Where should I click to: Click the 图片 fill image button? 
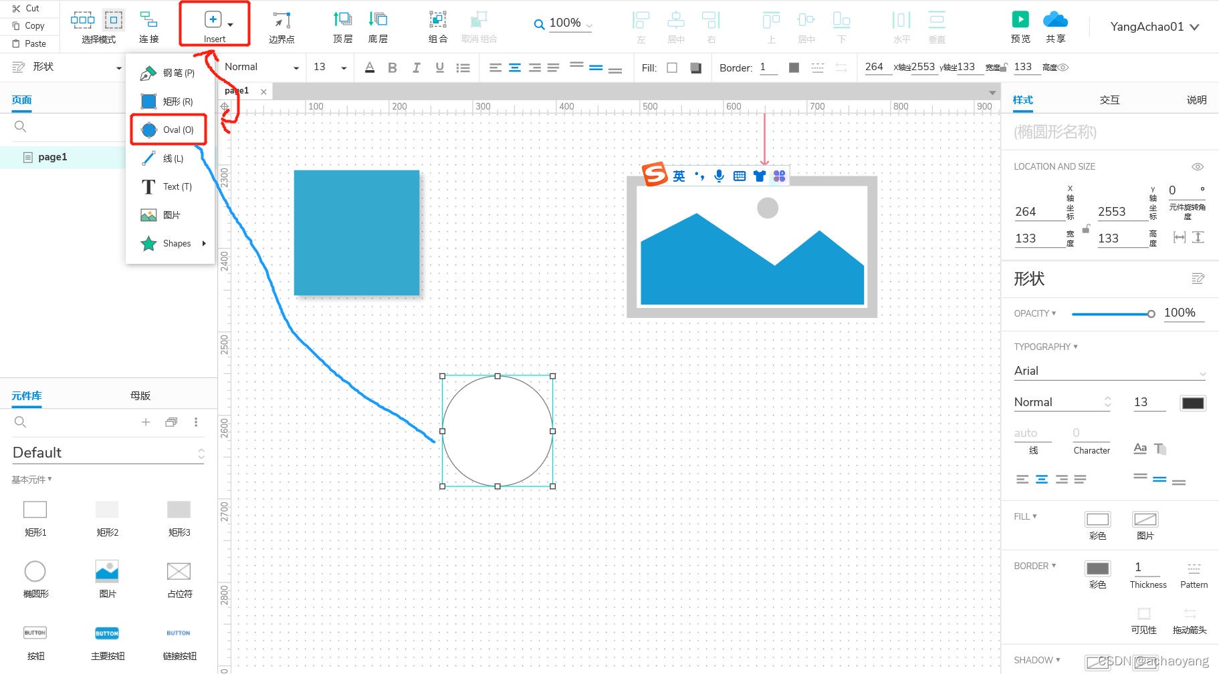(x=1145, y=519)
